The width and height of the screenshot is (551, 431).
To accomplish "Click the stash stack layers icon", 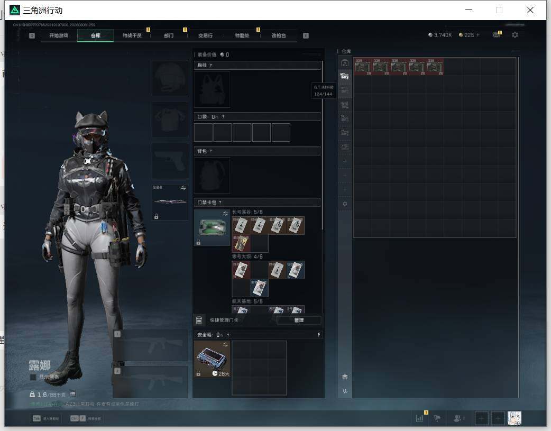I will 345,377.
